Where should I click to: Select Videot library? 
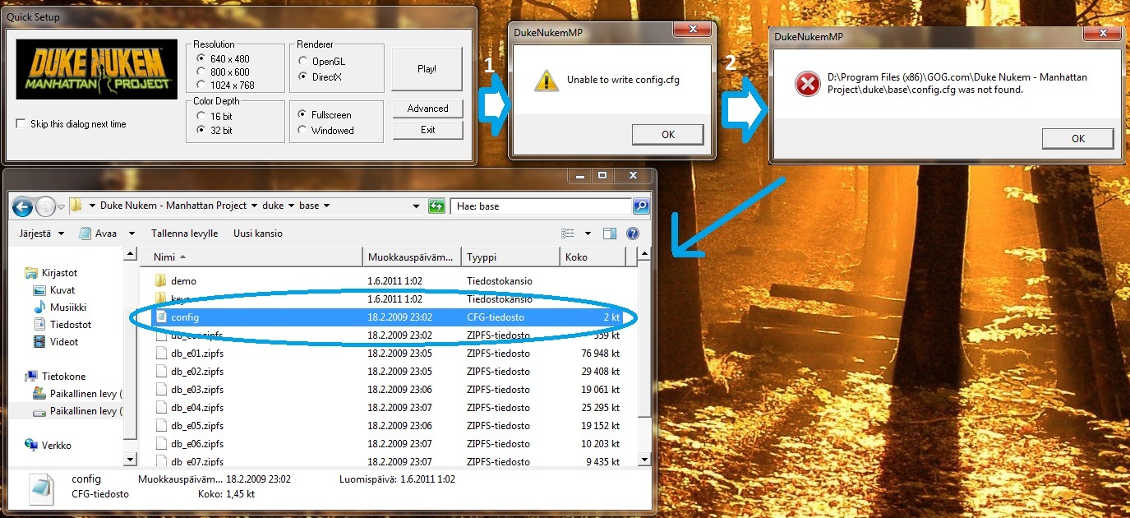(x=64, y=342)
